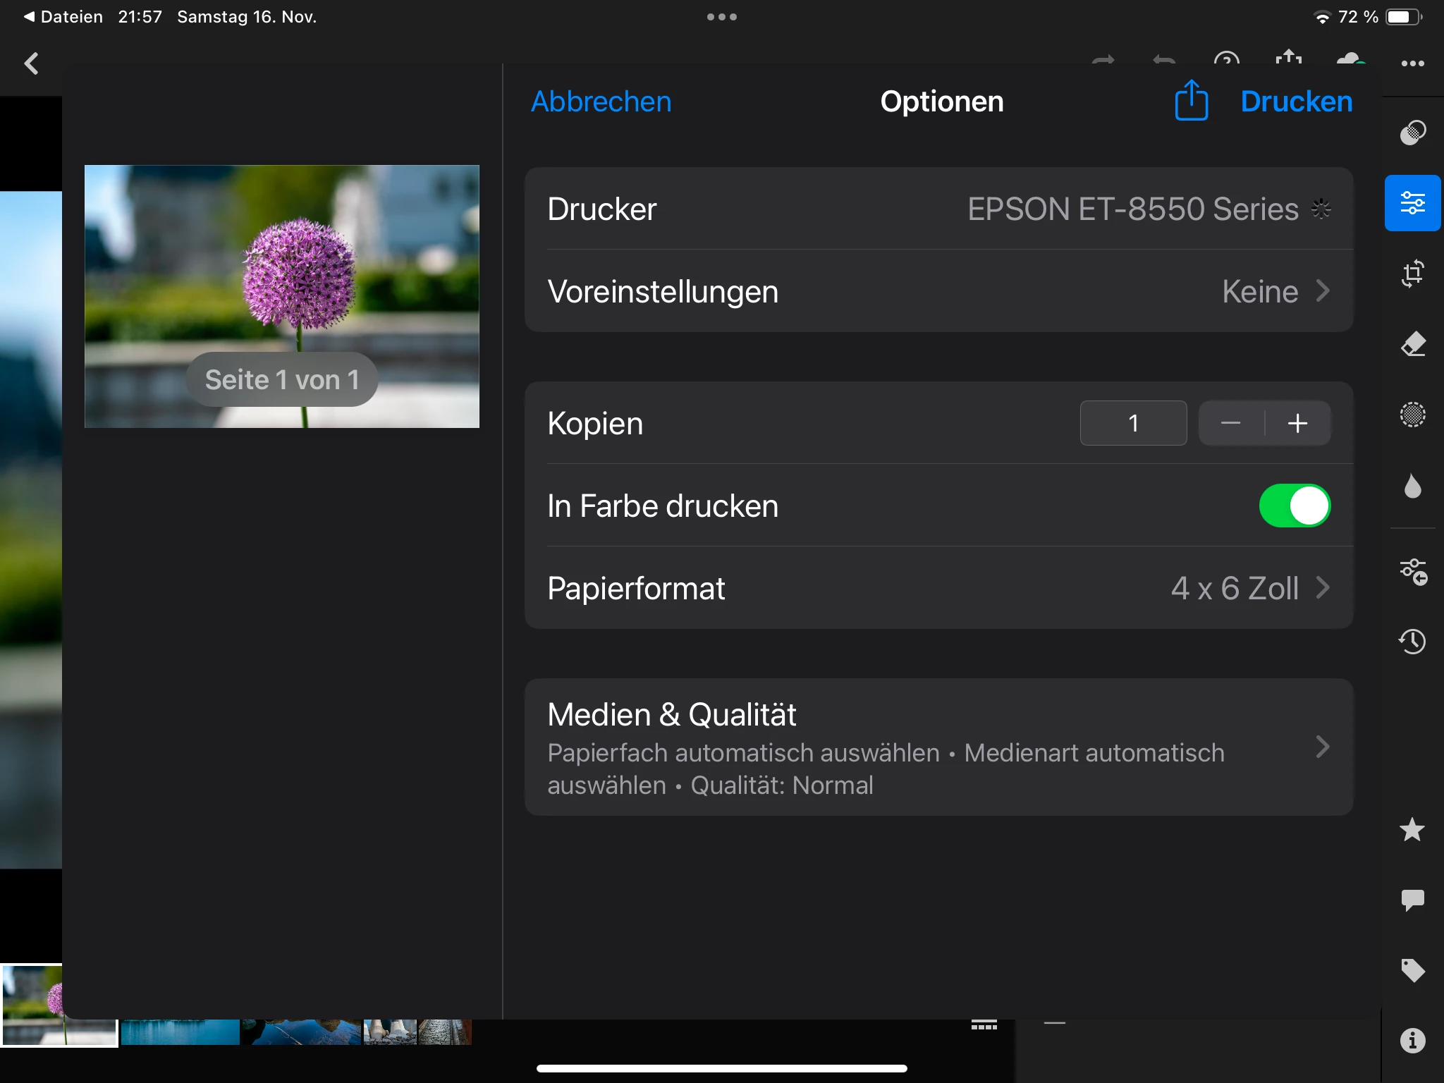Open Papierformat 4 x 6 Zoll selection
Screen dimensions: 1444x1083
click(x=938, y=588)
